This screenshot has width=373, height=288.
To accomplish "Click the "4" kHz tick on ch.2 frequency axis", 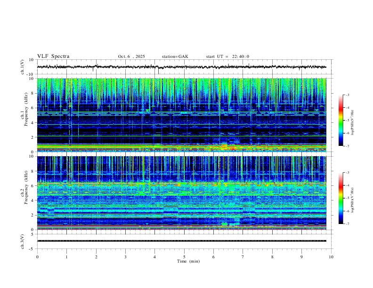I will [x=32, y=200].
